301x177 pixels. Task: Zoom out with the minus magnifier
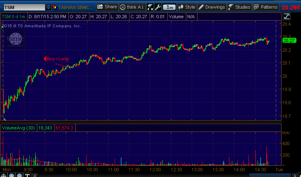point(19,175)
